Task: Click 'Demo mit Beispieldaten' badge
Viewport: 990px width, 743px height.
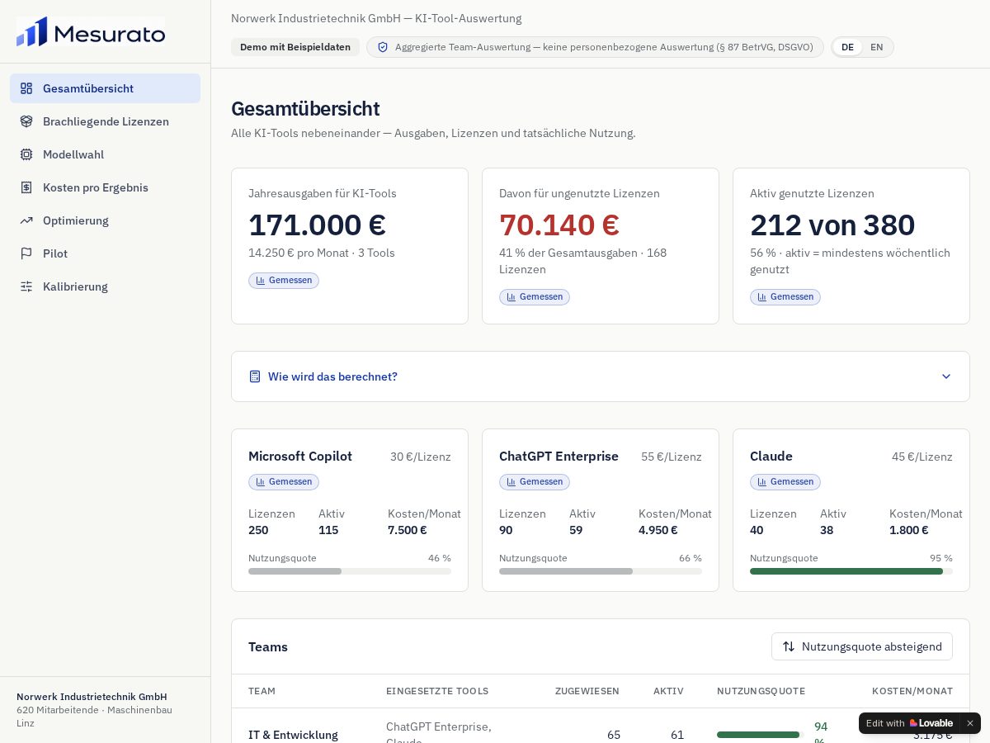Action: [295, 47]
